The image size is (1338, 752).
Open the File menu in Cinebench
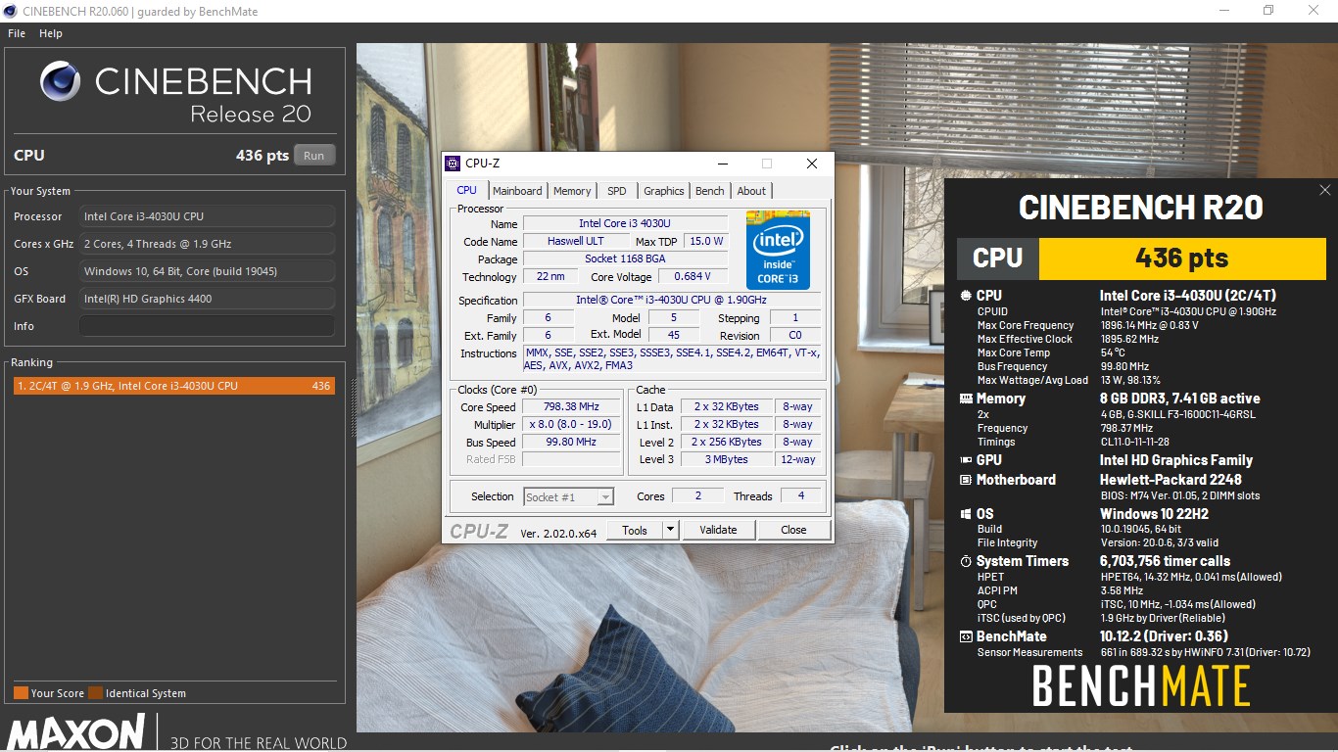pos(17,33)
